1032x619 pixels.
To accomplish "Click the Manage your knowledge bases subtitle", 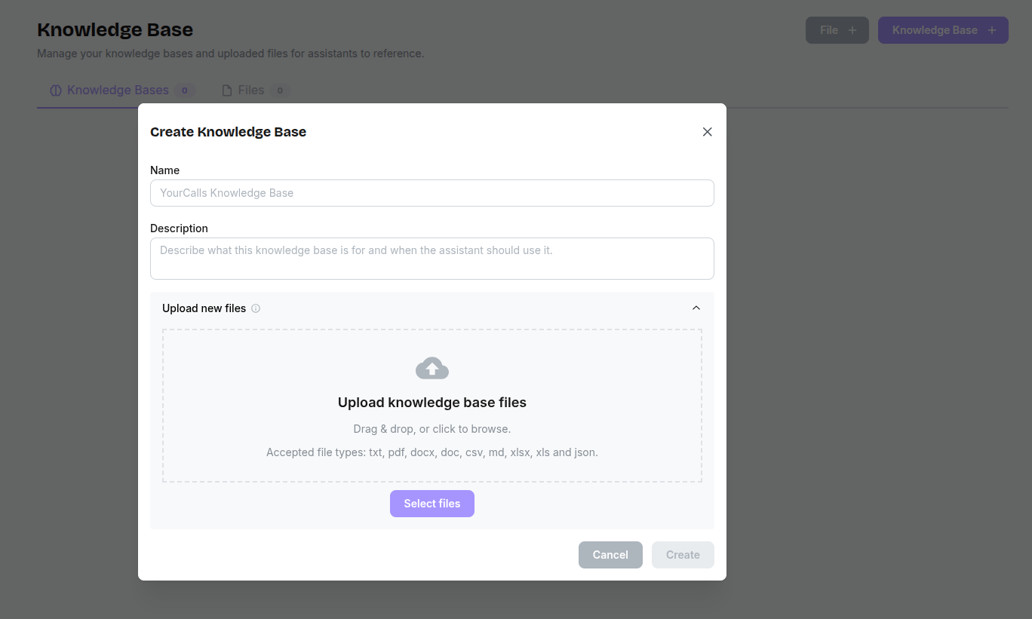I will click(230, 54).
